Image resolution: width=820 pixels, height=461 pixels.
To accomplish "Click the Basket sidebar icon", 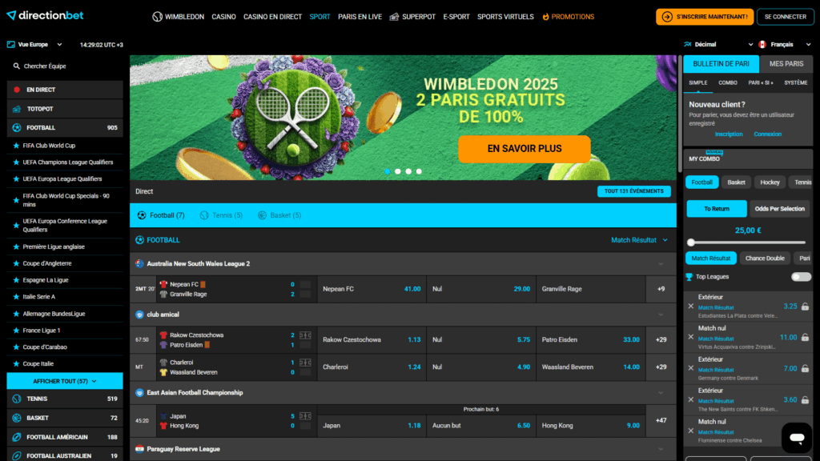I will click(17, 418).
